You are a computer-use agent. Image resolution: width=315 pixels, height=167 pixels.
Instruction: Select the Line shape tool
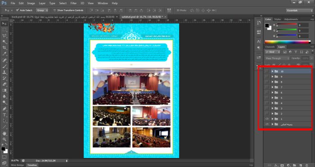(x=4, y=127)
